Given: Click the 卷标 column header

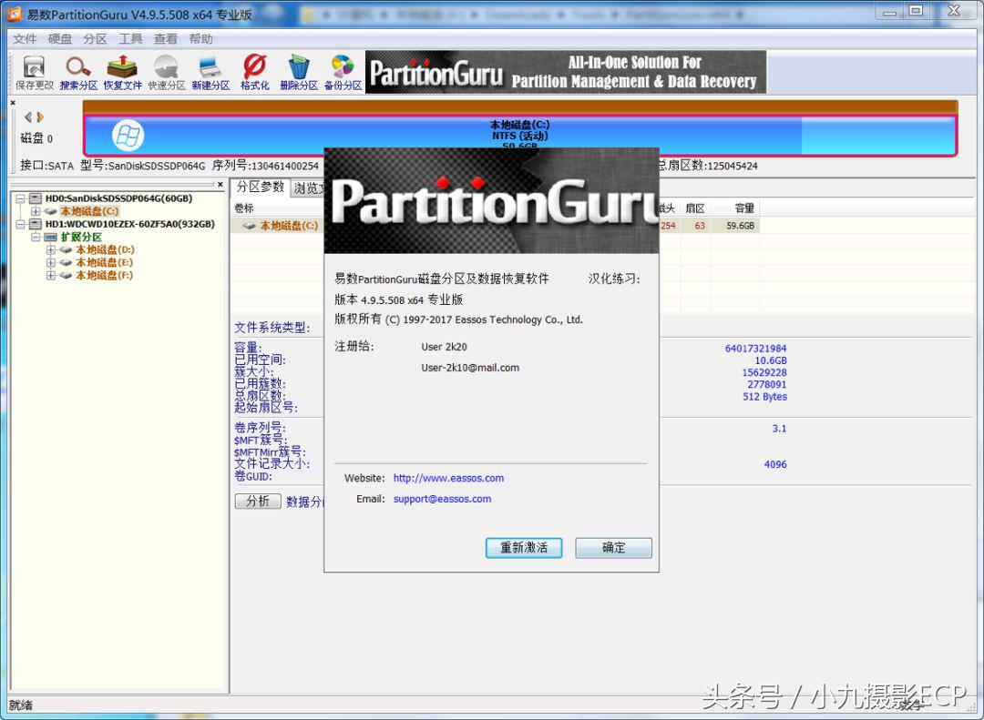Looking at the screenshot, I should 244,208.
